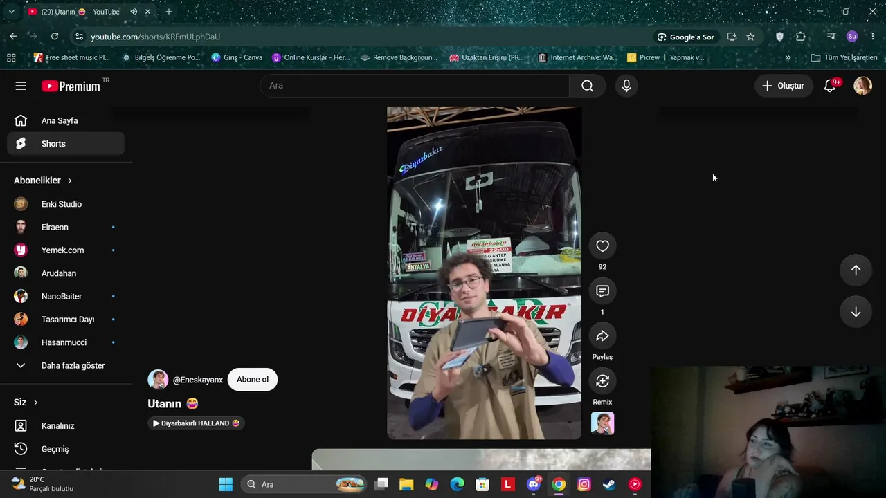Screen dimensions: 886x498
Task: Expand the Abonelikler section
Action: coord(43,181)
